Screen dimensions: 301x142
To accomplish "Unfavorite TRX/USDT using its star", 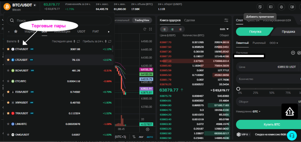I will coord(8,113).
